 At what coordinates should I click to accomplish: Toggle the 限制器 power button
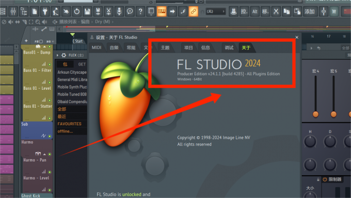coord(325,179)
